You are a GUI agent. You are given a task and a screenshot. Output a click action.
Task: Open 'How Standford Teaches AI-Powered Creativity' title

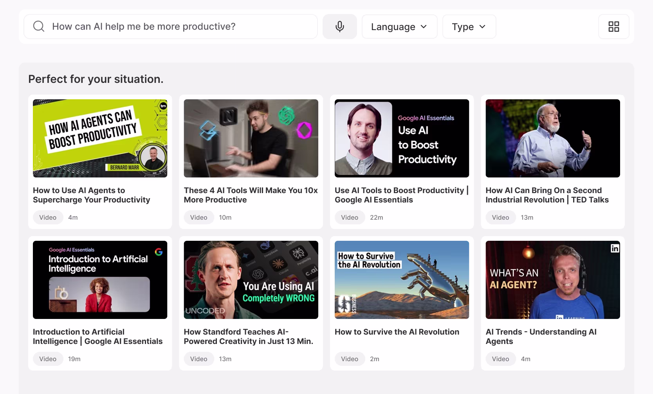(249, 337)
